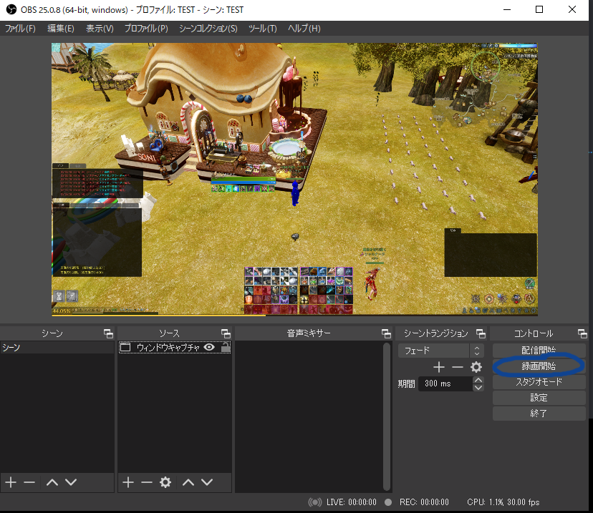
Task: Click the 300 ms duration field
Action: pyautogui.click(x=445, y=383)
